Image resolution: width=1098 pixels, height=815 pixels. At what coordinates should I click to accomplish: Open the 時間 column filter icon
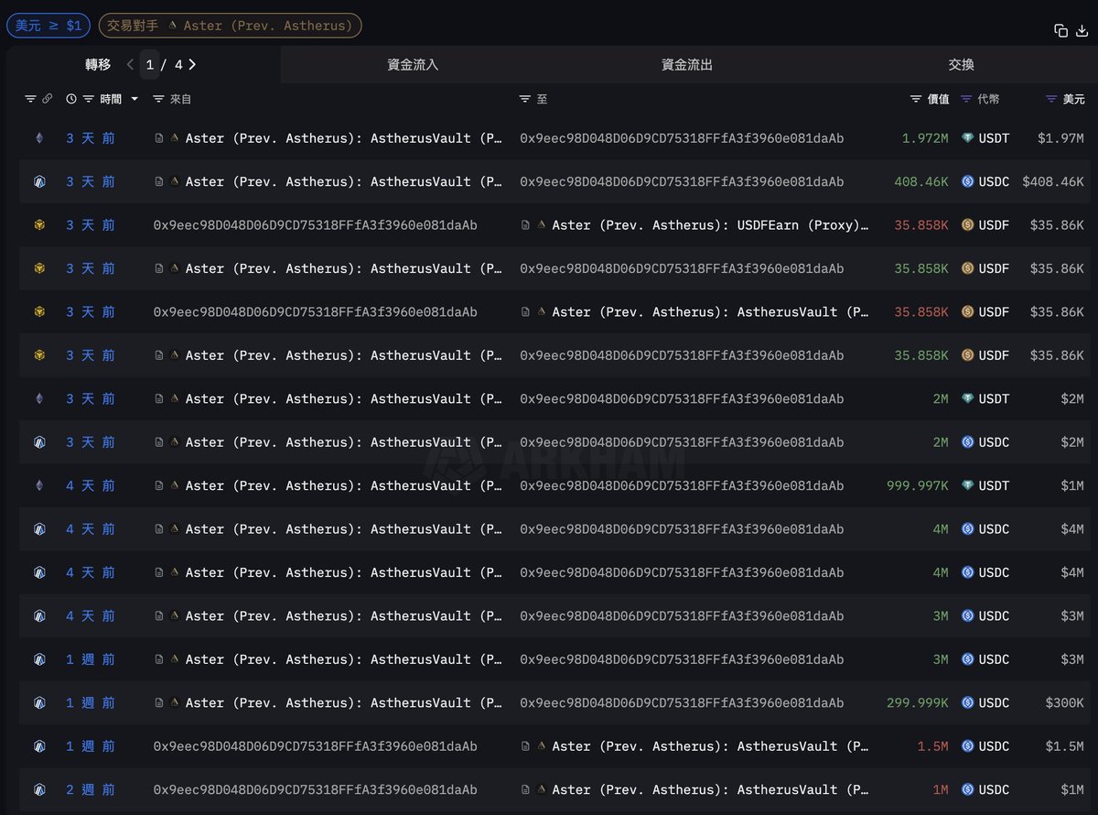[89, 99]
